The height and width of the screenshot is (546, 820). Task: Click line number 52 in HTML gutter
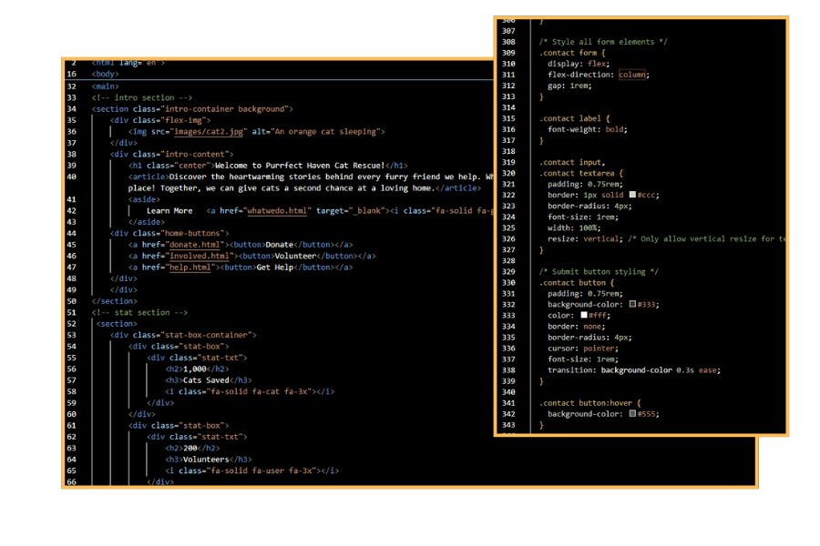[71, 323]
